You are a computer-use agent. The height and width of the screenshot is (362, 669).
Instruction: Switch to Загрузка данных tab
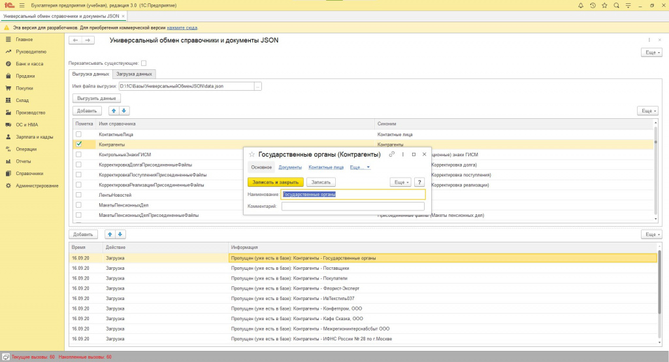(134, 74)
